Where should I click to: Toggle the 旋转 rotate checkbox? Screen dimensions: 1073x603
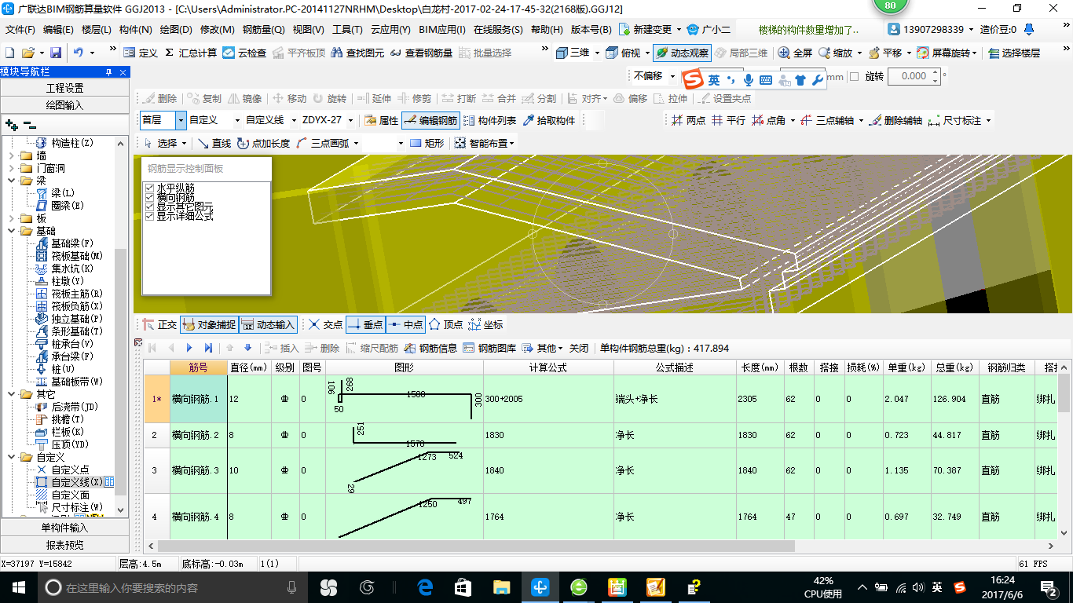point(855,76)
